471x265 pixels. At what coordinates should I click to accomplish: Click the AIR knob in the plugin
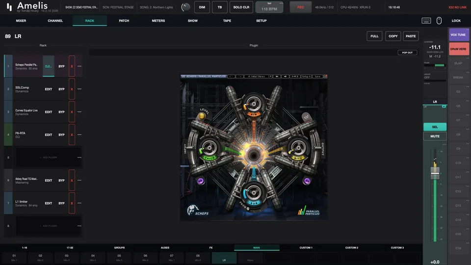coord(254,104)
